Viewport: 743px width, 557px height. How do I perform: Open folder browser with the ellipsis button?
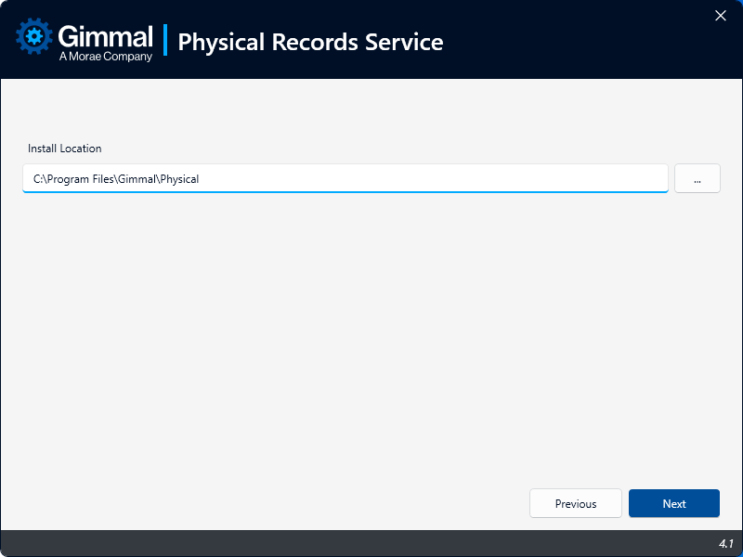(697, 178)
